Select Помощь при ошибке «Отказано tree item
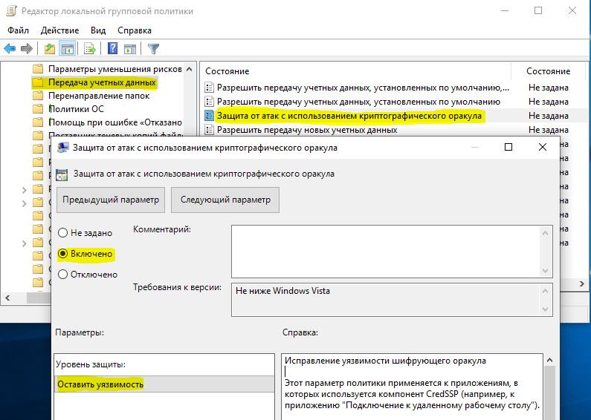 (x=115, y=122)
